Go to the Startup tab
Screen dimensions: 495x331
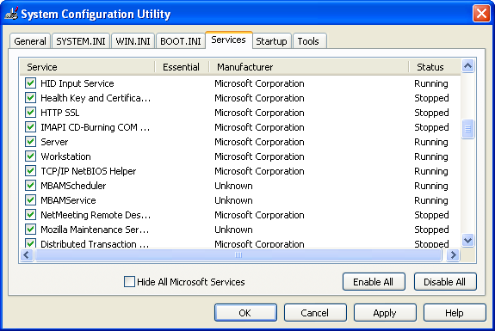click(271, 41)
